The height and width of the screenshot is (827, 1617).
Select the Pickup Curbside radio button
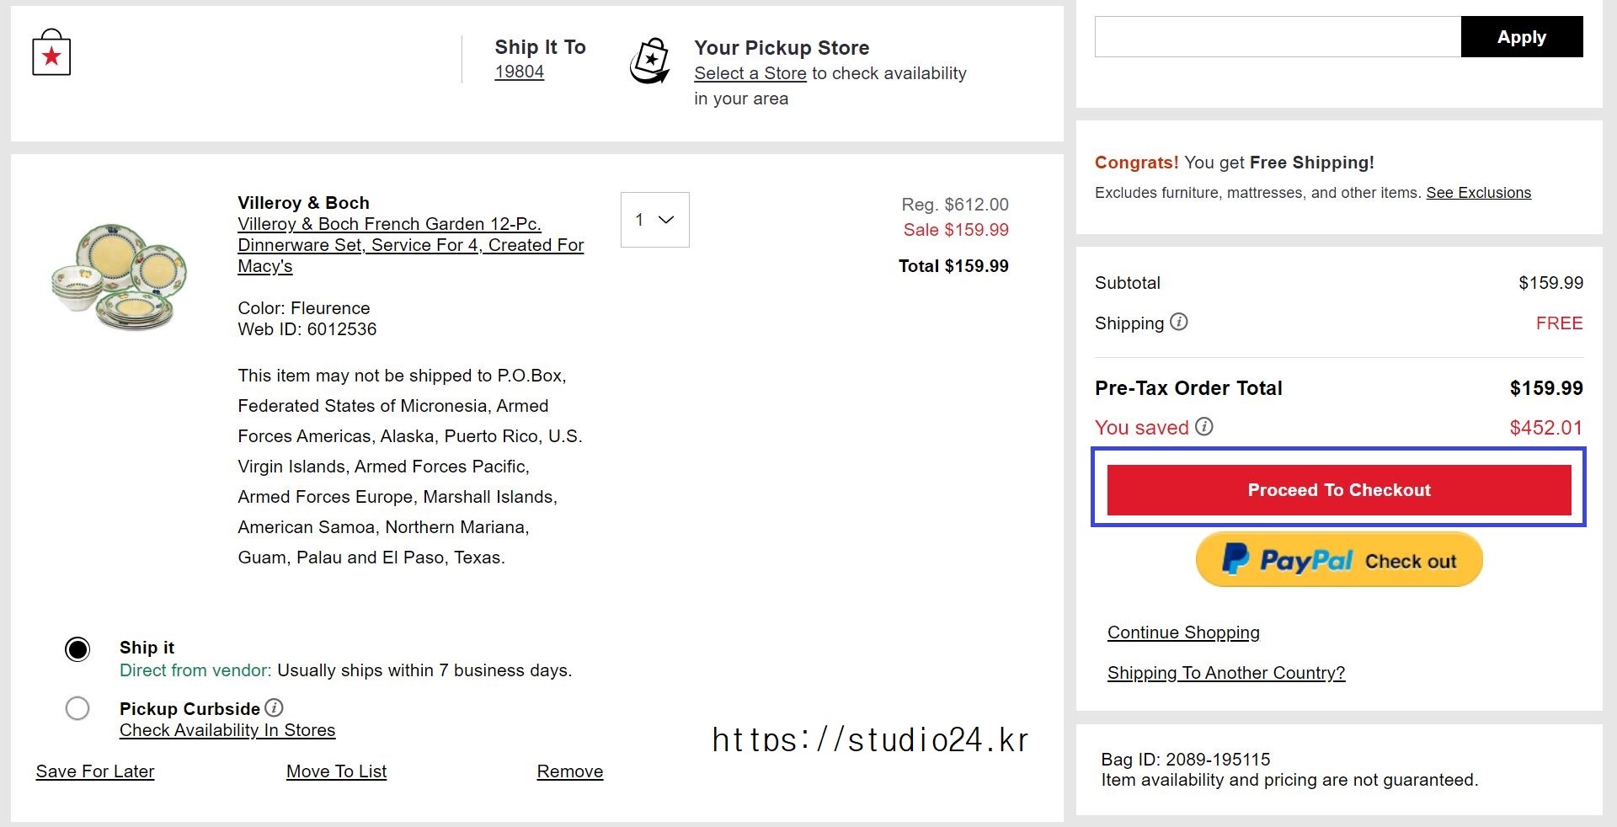pyautogui.click(x=77, y=708)
